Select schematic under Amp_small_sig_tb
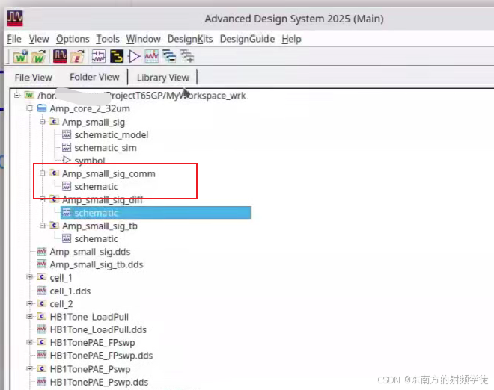 point(96,239)
